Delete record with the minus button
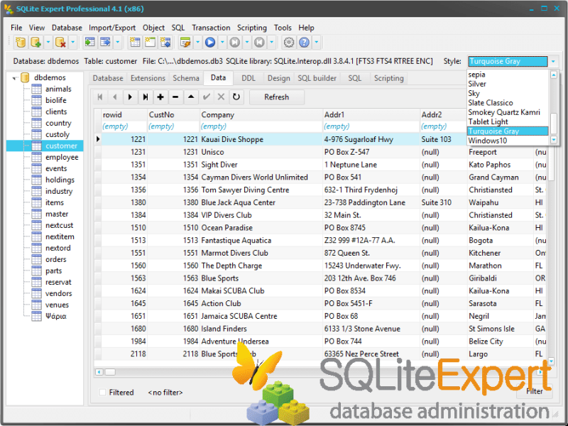Image resolution: width=568 pixels, height=426 pixels. [x=175, y=97]
